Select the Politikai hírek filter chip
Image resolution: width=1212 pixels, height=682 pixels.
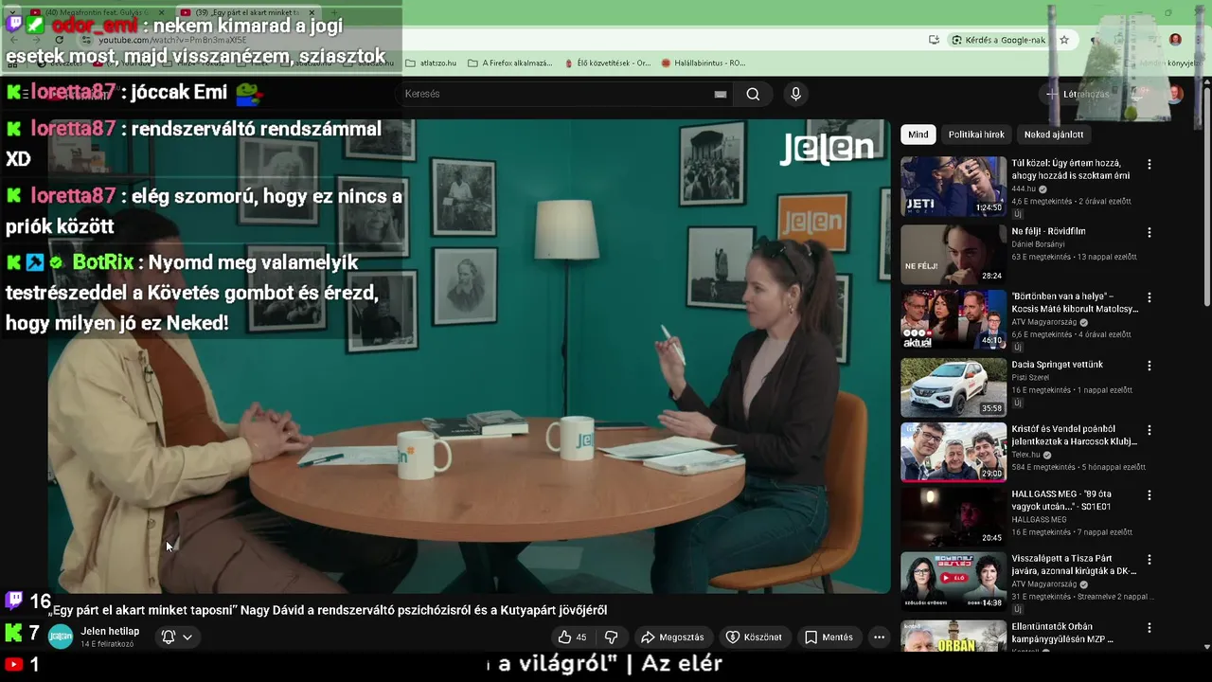click(976, 135)
